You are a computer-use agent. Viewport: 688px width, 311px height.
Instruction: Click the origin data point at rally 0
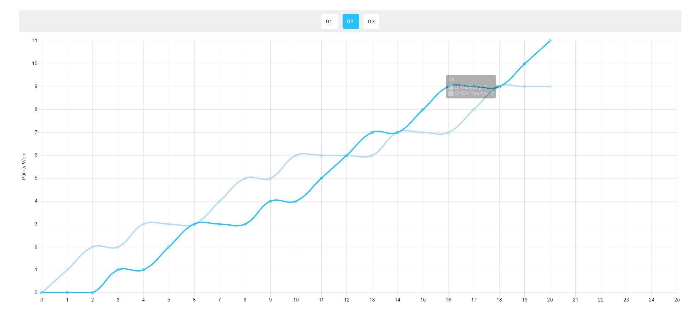point(42,293)
